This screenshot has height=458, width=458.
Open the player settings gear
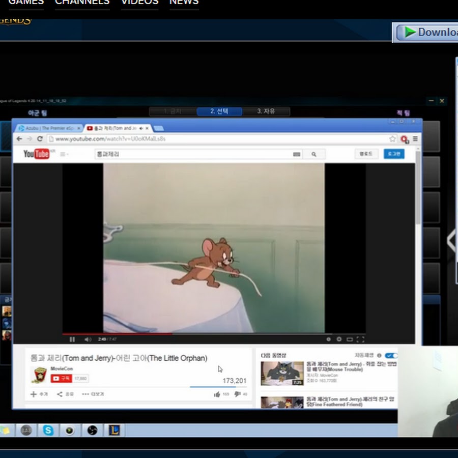tap(339, 339)
